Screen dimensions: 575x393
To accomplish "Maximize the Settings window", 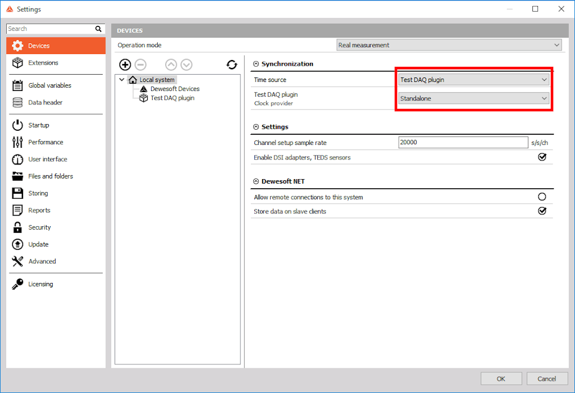I will (535, 9).
